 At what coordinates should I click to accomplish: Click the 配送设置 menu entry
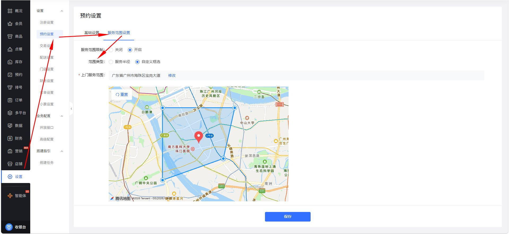[47, 58]
